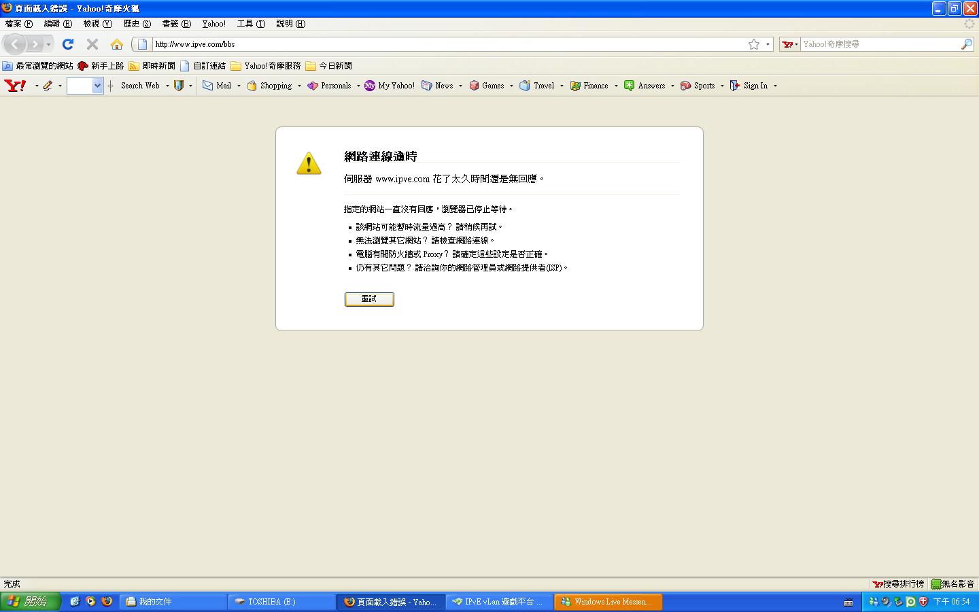Viewport: 979px width, 612px height.
Task: Click the Yahoo! Y! logo in the toolbar
Action: click(15, 86)
